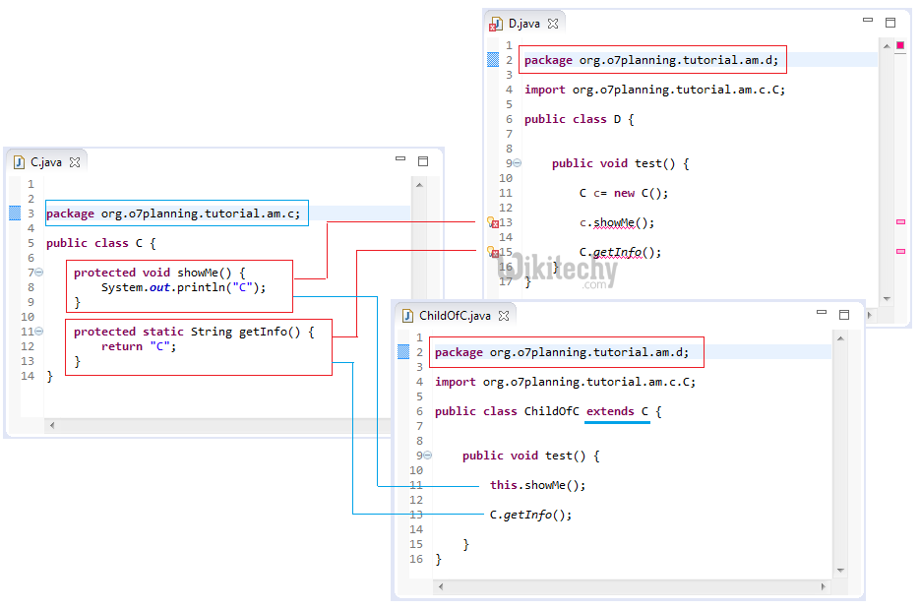Maximize the ChildOfC.java editor panel
Screen dimensions: 920x609
pos(843,315)
